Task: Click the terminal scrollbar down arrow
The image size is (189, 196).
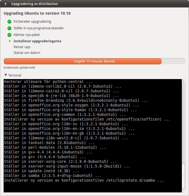Action: [x=183, y=191]
